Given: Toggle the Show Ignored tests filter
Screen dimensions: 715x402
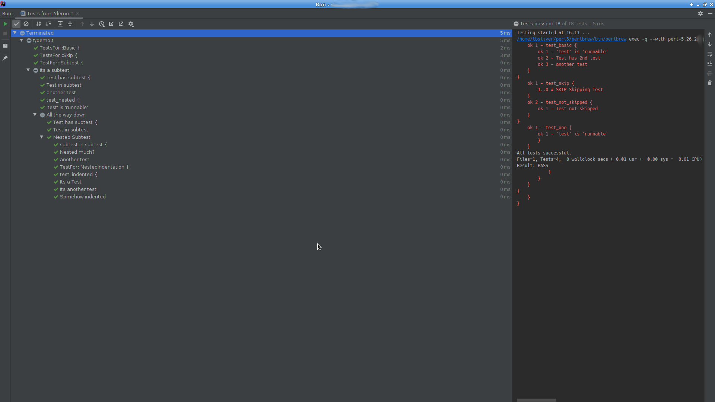Looking at the screenshot, I should (x=26, y=24).
